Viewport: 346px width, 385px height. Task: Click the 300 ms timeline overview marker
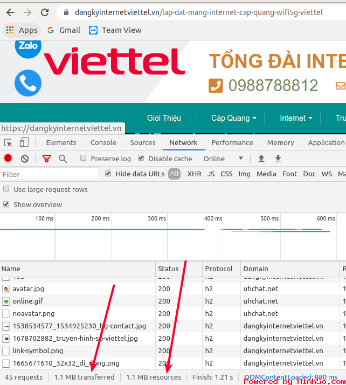click(157, 218)
